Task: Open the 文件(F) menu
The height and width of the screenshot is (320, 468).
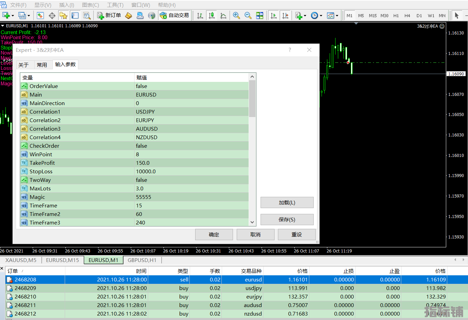Action: click(x=18, y=5)
